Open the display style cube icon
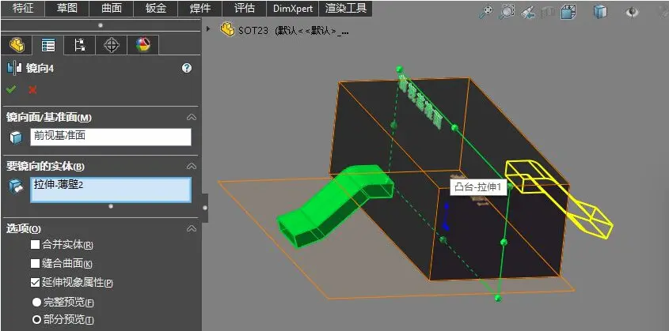 click(600, 12)
